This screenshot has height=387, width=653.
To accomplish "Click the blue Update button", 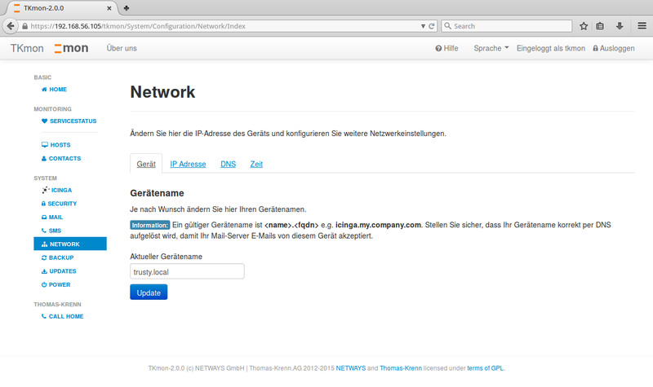I will pos(149,292).
